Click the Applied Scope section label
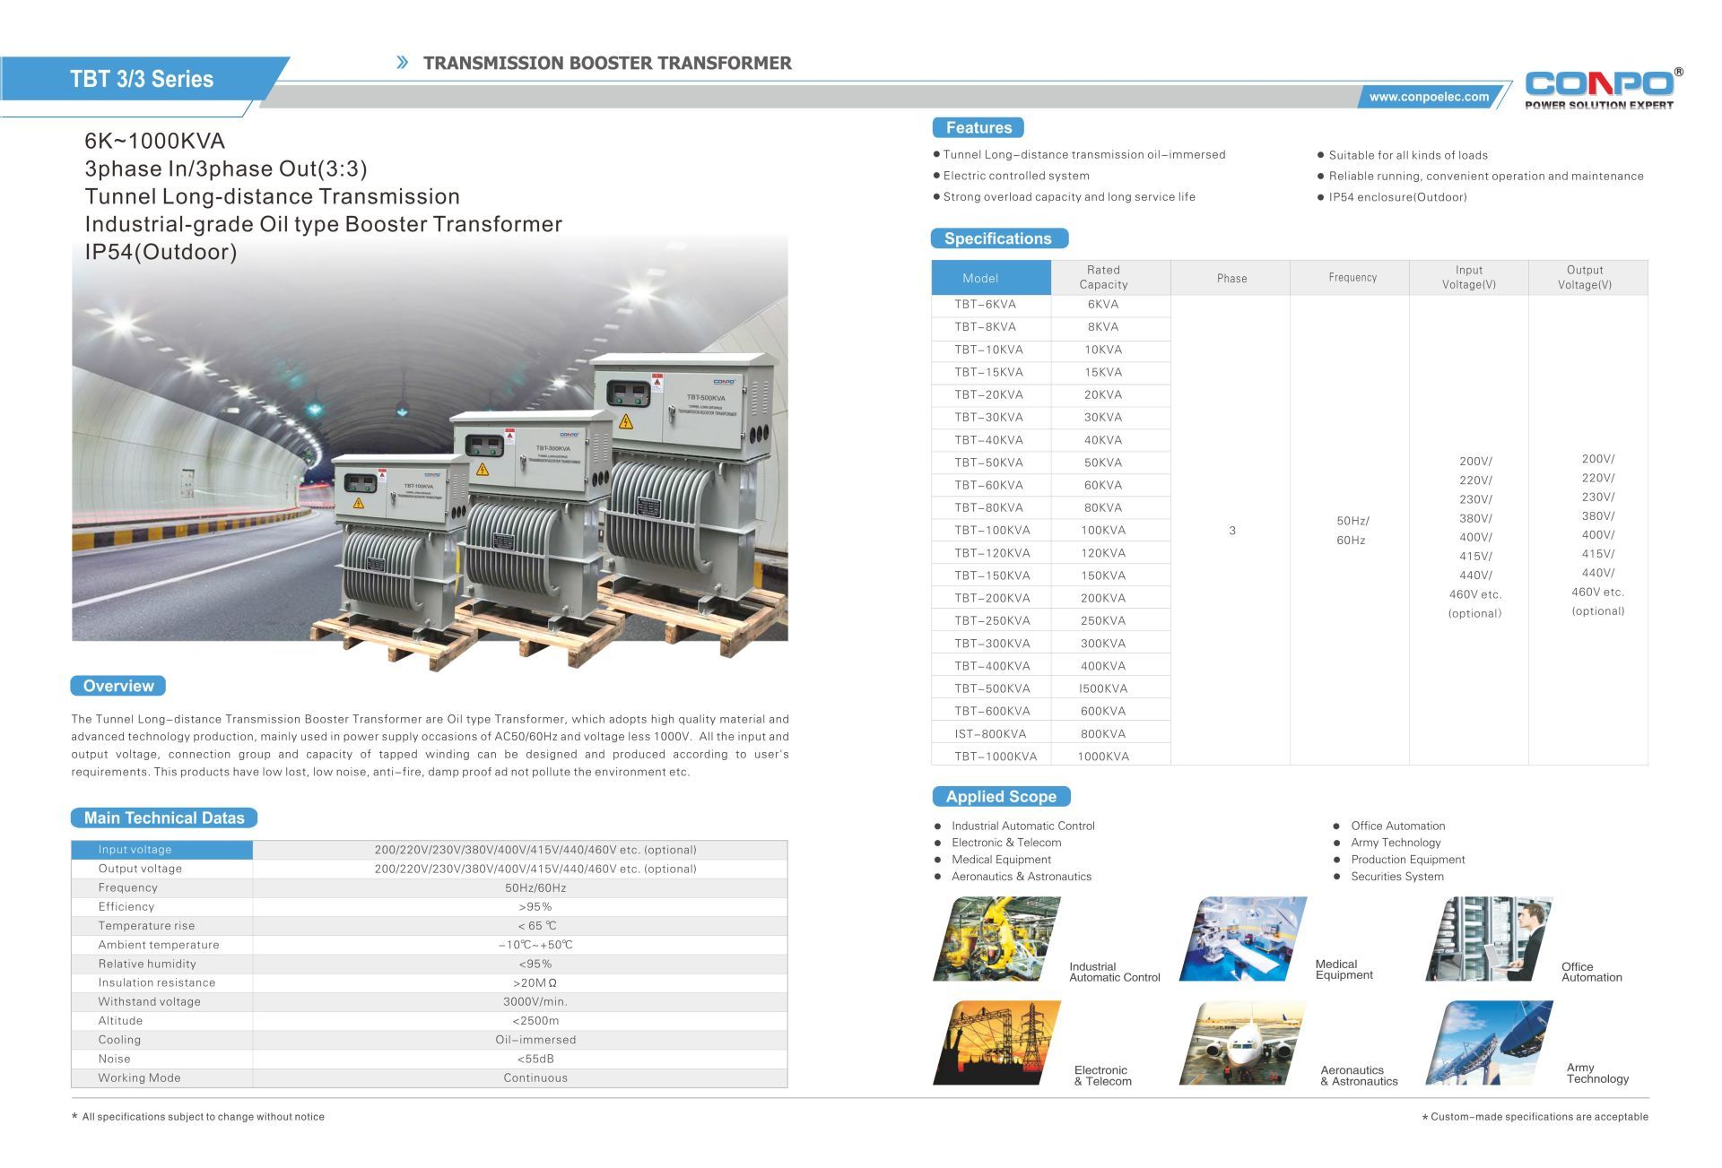Image resolution: width=1722 pixels, height=1168 pixels. coord(1001,796)
